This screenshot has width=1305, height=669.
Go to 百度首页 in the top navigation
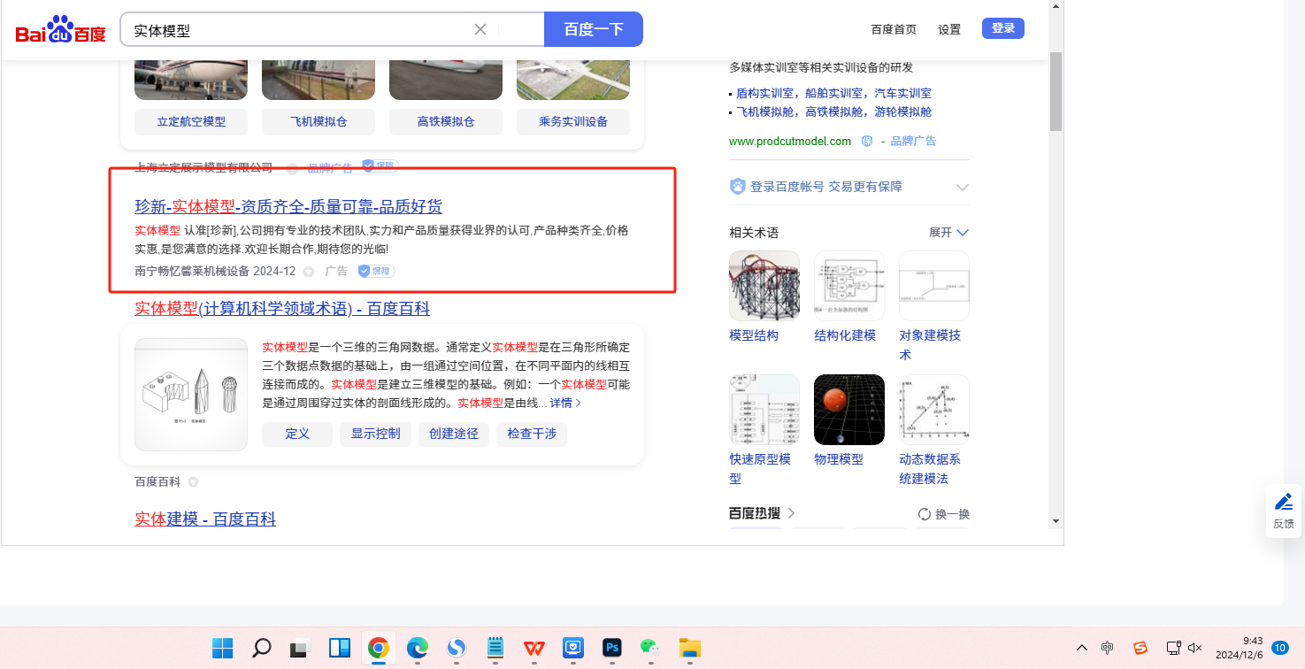894,29
